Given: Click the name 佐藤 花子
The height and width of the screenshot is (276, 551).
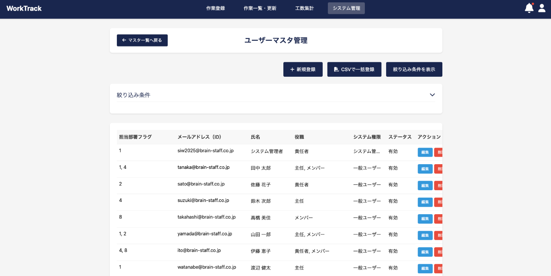Looking at the screenshot, I should pyautogui.click(x=261, y=185).
